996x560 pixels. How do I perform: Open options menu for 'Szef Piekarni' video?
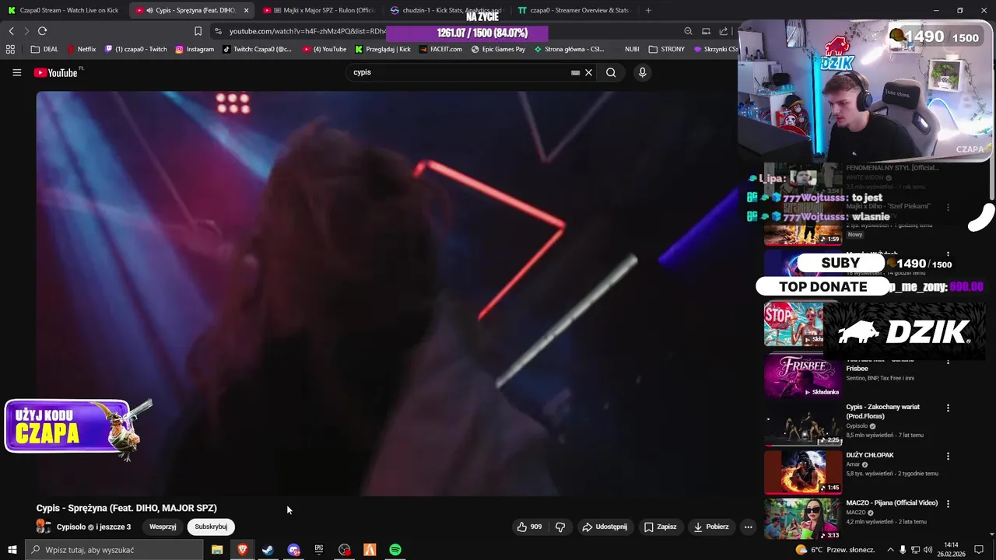pyautogui.click(x=948, y=207)
